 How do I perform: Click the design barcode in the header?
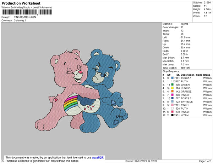(27, 12)
